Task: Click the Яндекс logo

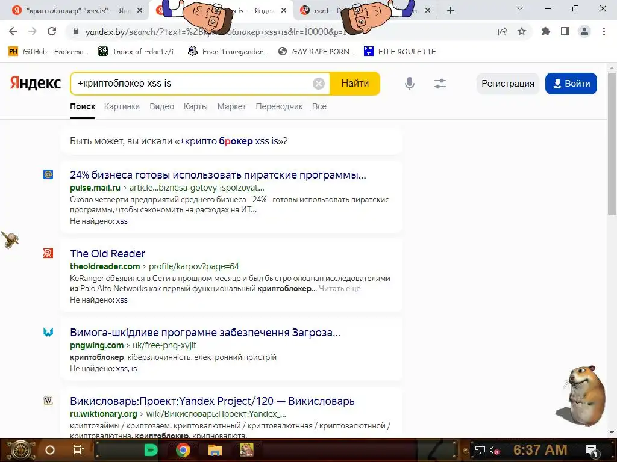Action: pos(36,83)
